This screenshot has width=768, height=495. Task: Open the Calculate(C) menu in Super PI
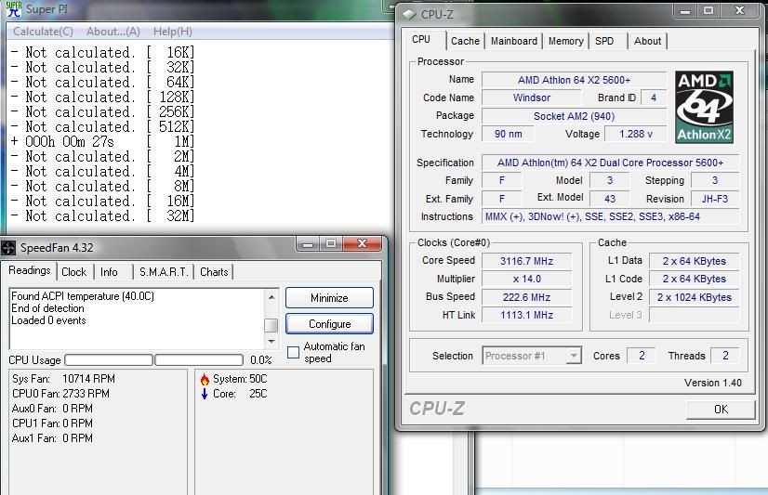tap(43, 32)
